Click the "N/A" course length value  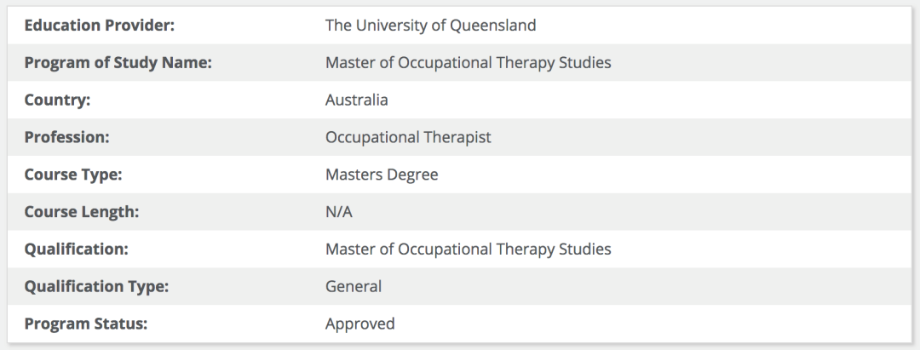(338, 212)
